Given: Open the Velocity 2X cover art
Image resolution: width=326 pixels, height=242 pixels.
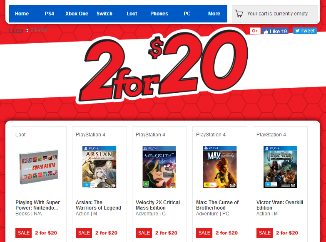Looking at the screenshot, I should point(159,167).
